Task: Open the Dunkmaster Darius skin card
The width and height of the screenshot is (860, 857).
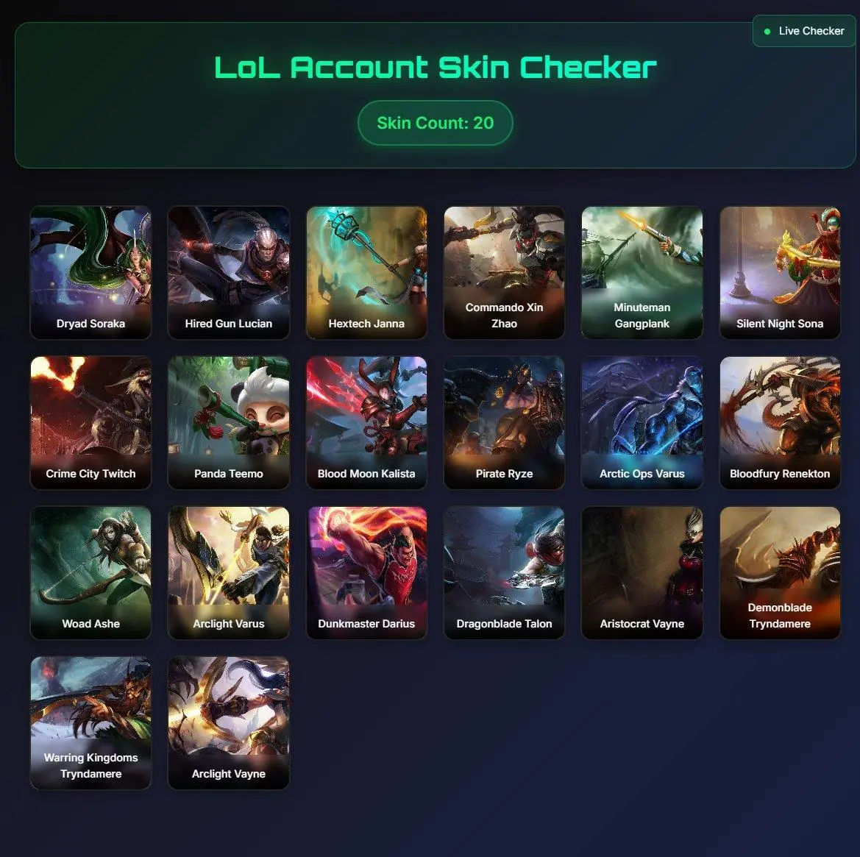Action: tap(366, 572)
